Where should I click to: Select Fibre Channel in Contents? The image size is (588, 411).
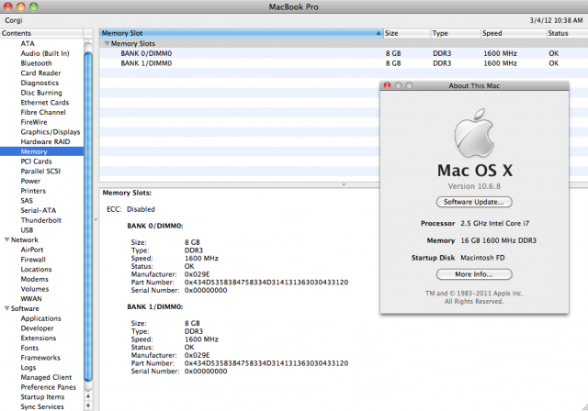43,112
